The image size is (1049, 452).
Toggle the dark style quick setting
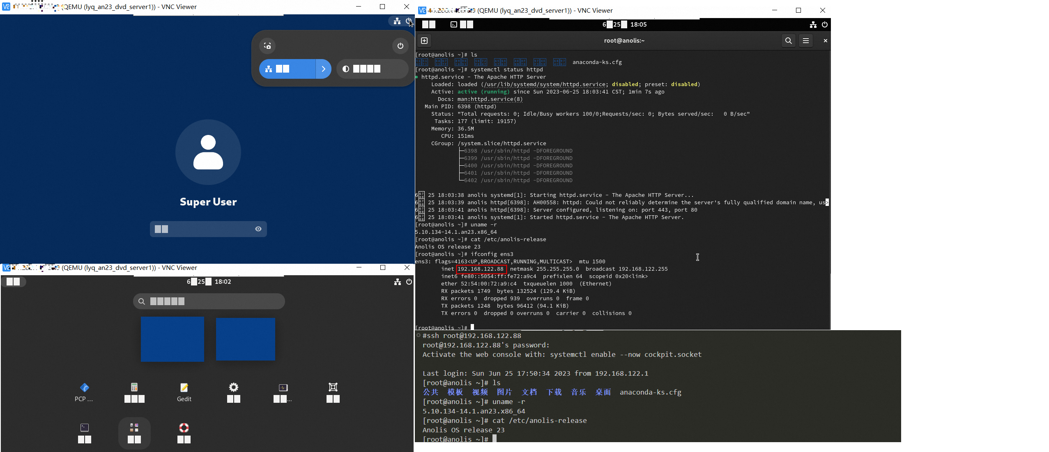click(372, 69)
